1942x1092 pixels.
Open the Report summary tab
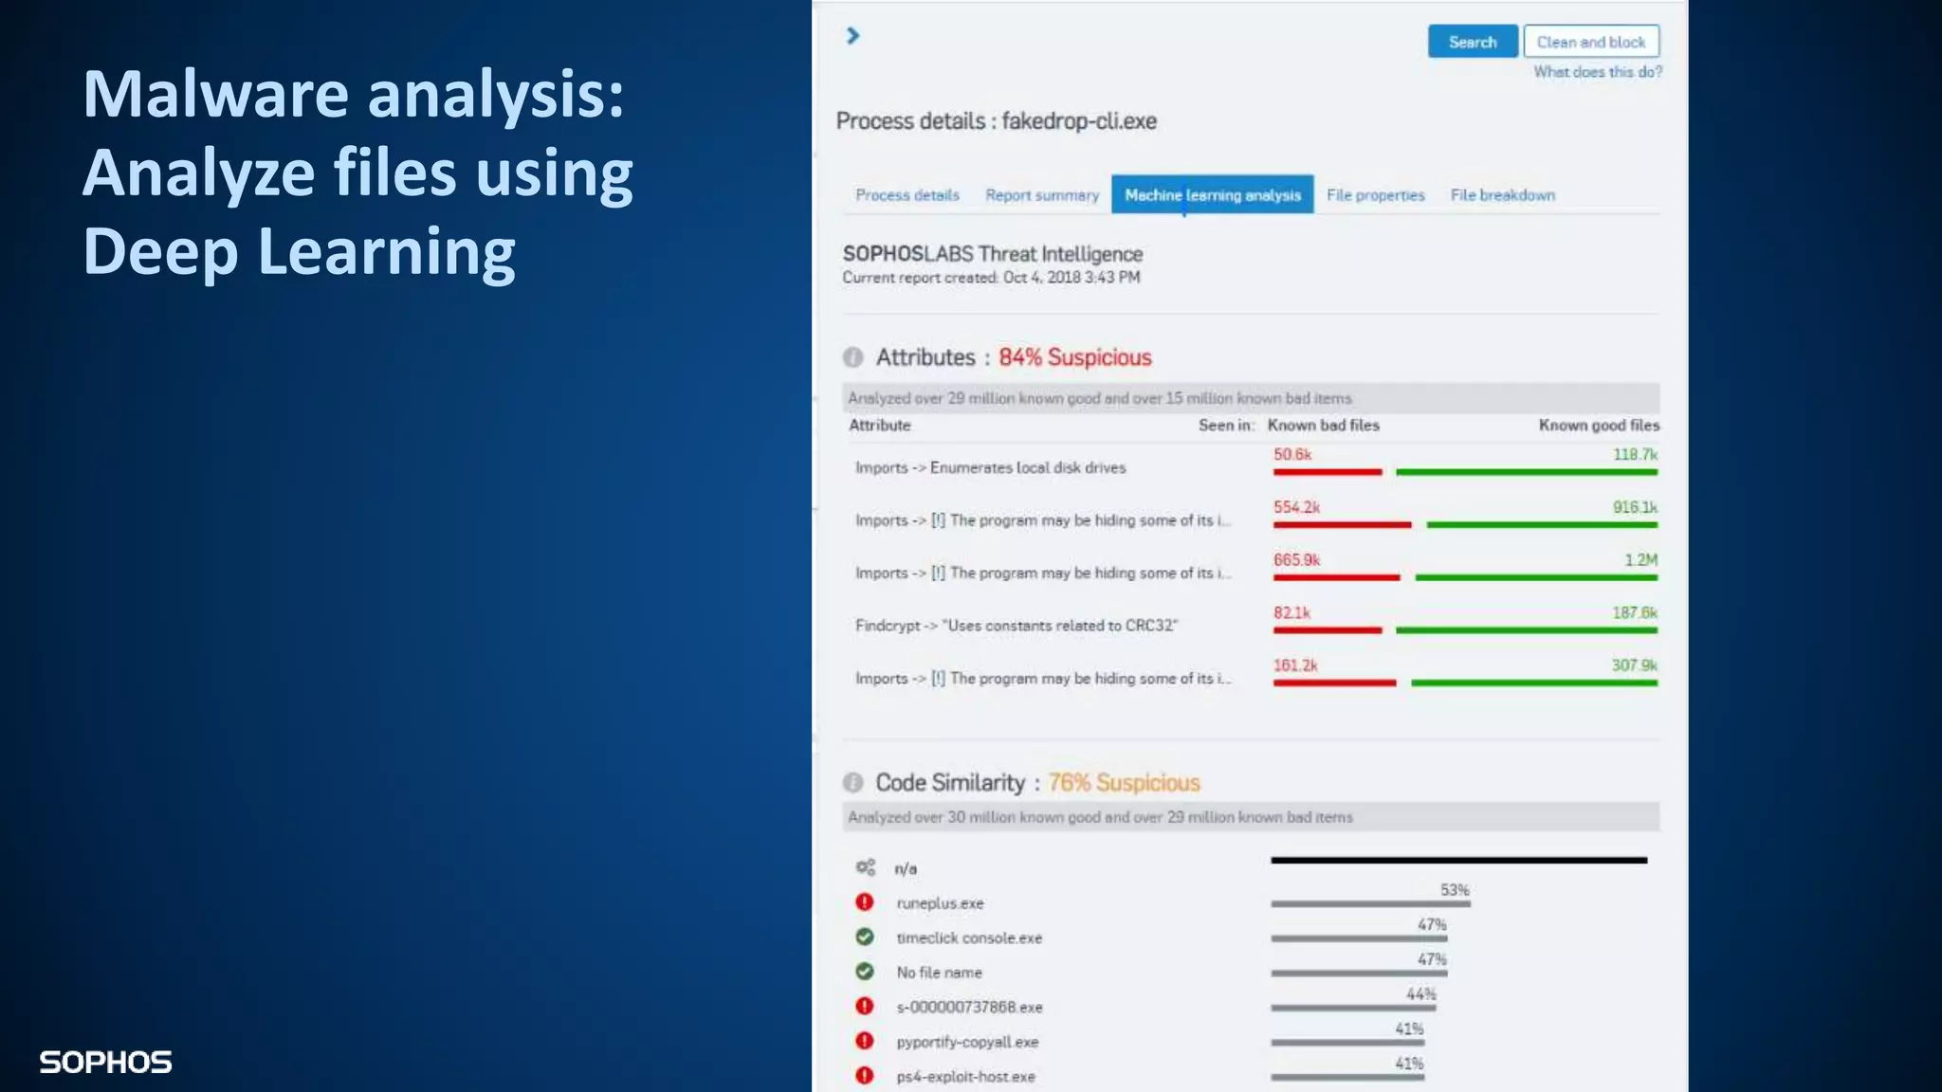pos(1042,195)
